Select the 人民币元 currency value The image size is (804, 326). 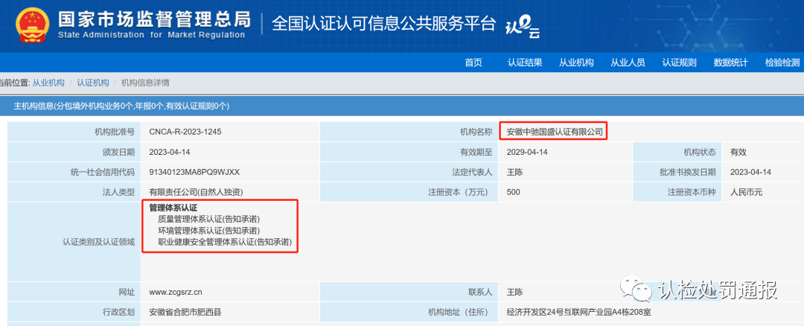[x=747, y=192]
